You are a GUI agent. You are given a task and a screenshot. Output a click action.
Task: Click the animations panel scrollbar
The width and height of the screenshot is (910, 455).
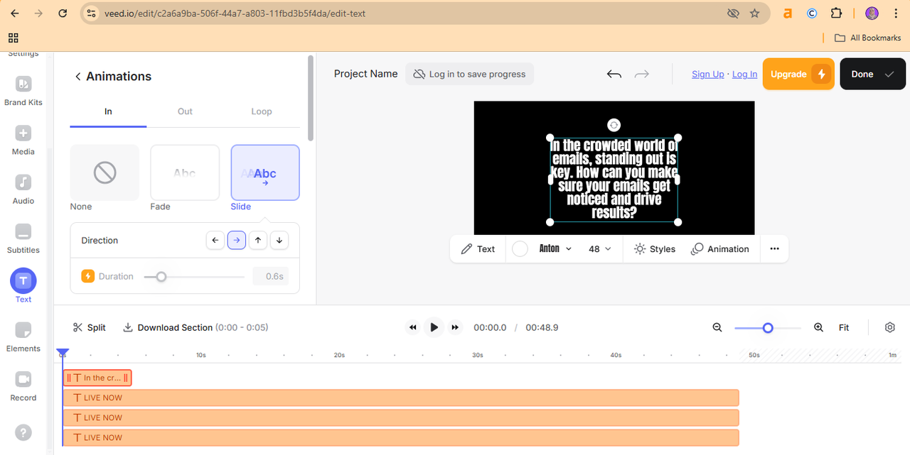(x=311, y=98)
